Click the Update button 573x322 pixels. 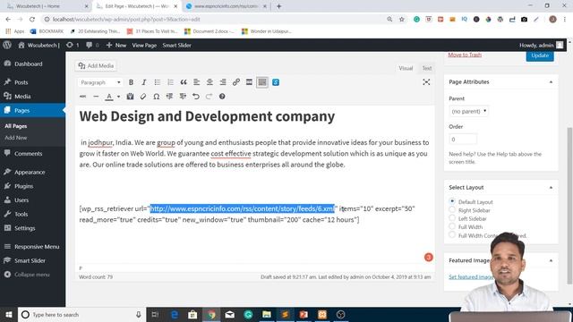[540, 55]
